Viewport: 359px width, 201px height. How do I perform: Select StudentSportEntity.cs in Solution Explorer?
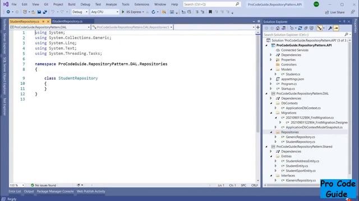point(301,171)
